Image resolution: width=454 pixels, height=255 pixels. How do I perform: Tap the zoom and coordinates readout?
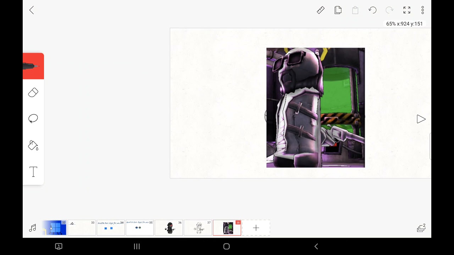(x=404, y=24)
